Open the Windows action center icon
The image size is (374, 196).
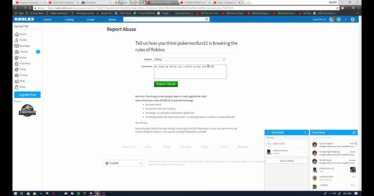[356, 193]
